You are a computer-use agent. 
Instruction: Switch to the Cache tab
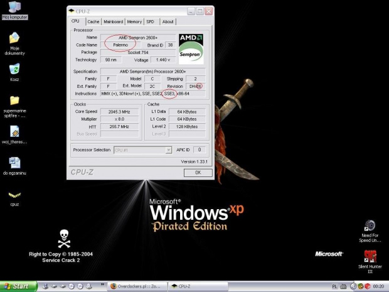point(93,21)
